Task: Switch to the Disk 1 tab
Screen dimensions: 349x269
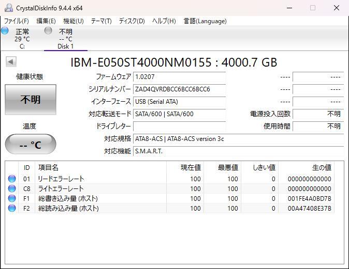Action: [65, 39]
